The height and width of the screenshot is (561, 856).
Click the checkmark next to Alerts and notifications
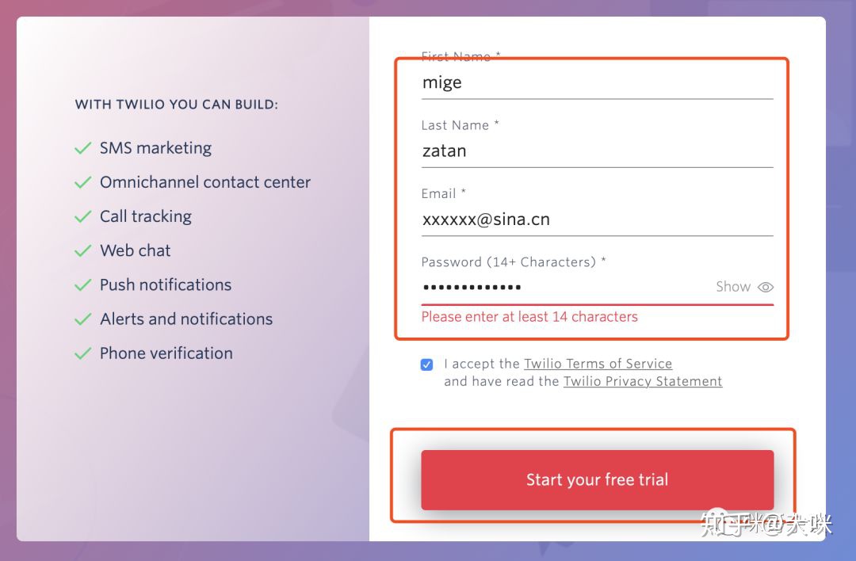pos(82,319)
